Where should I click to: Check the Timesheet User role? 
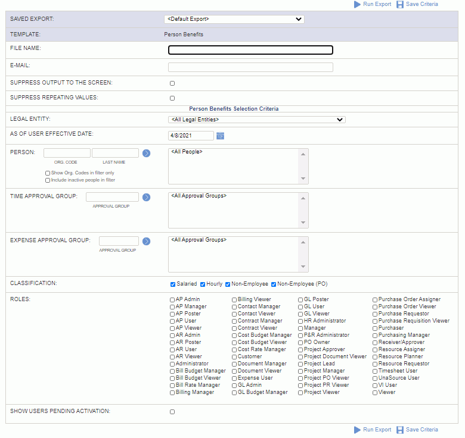coord(375,371)
